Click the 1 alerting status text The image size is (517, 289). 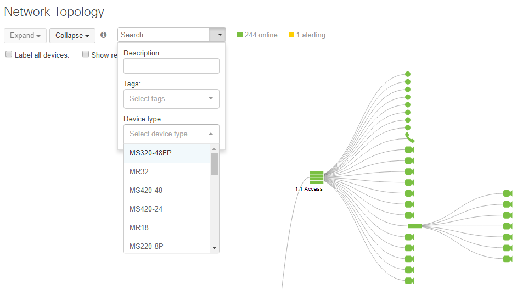point(311,35)
